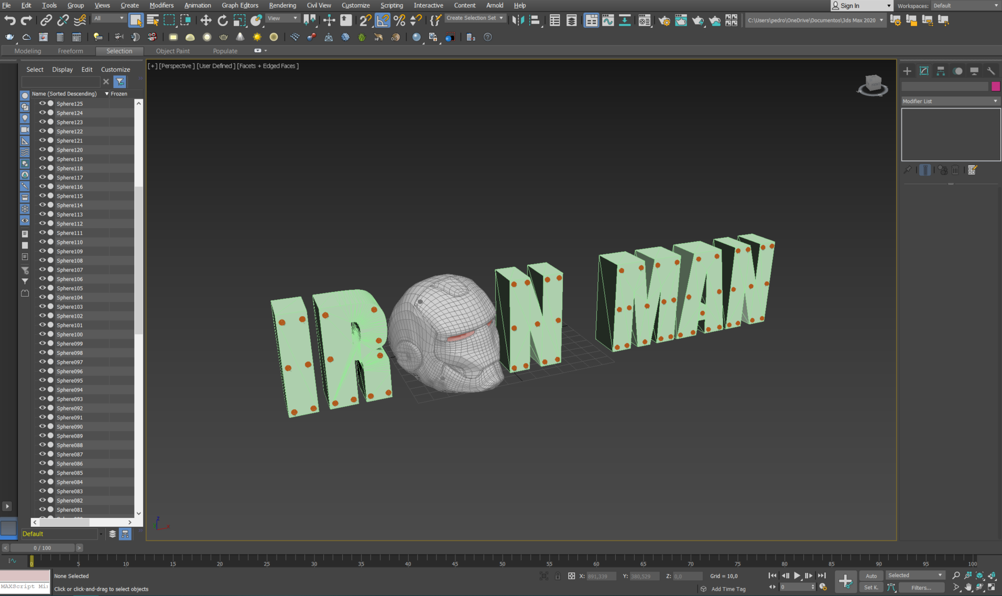Hide Sphere083 using its eye icon
Image resolution: width=1002 pixels, height=596 pixels.
point(42,491)
